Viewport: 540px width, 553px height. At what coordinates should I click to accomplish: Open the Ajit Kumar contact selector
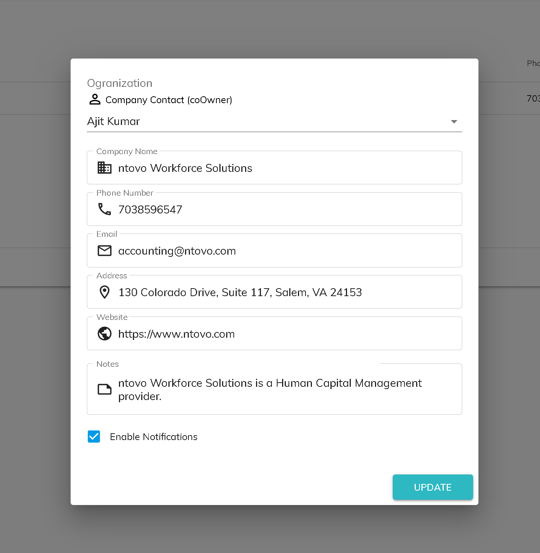[264, 122]
